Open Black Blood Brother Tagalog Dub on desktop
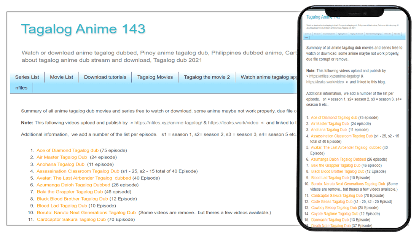Screen dimensions: 419x236 (72, 199)
